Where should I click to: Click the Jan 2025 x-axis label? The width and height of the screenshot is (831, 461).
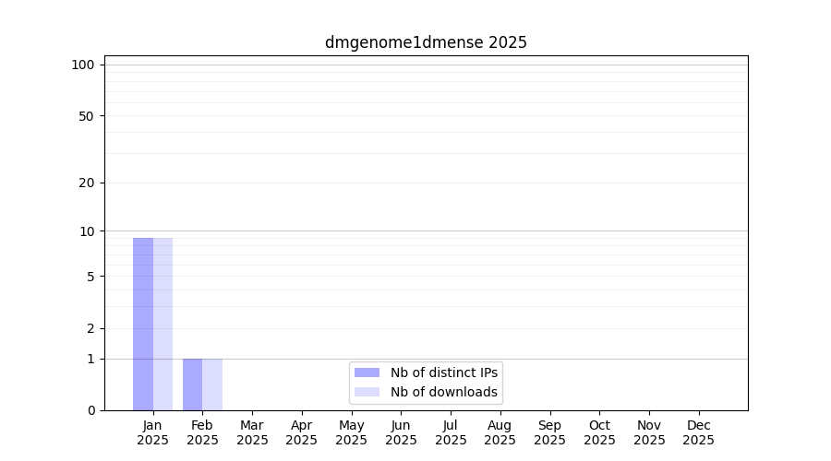tap(153, 432)
